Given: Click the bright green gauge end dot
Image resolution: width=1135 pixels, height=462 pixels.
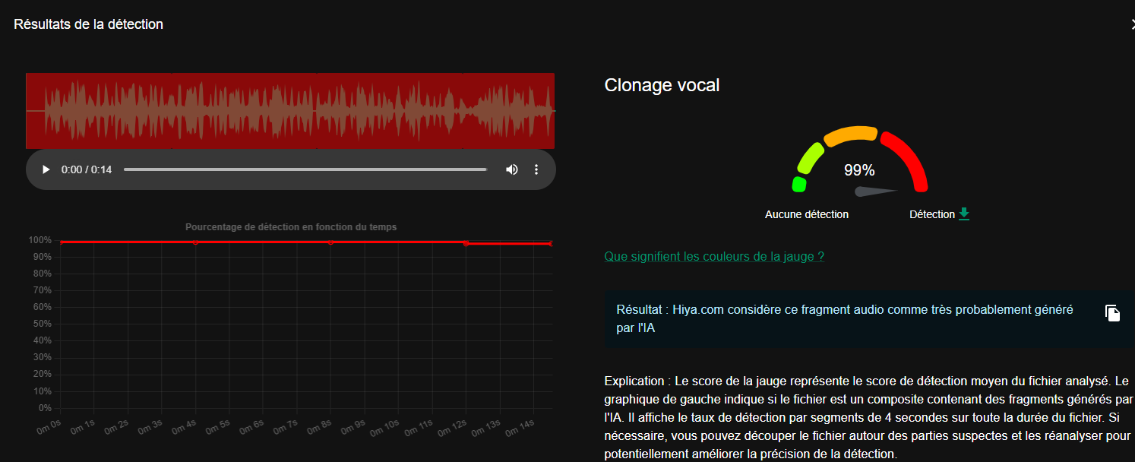Looking at the screenshot, I should coord(798,184).
